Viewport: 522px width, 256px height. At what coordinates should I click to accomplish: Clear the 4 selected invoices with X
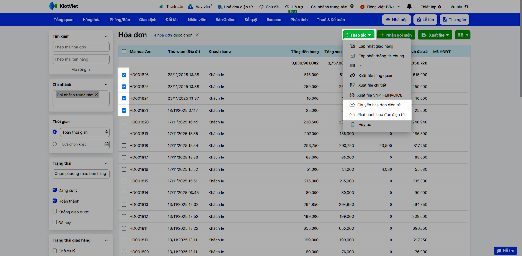[x=197, y=35]
